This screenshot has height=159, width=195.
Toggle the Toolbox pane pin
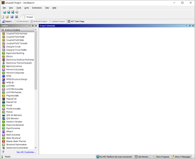(33, 26)
